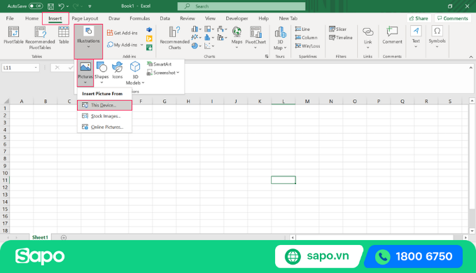Open Charts dialog launcher

(267, 57)
